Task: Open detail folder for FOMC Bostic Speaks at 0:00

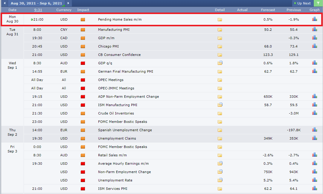Action: click(220, 147)
